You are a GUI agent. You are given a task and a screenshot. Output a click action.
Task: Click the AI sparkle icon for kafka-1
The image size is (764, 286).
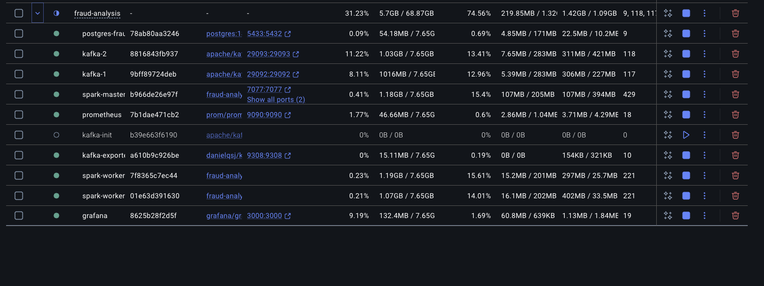tap(668, 74)
